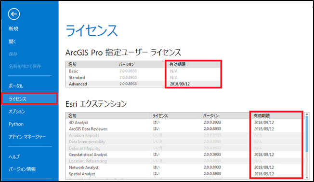Click scroll down arrow of extensions list
The image size is (314, 182).
coord(307,178)
